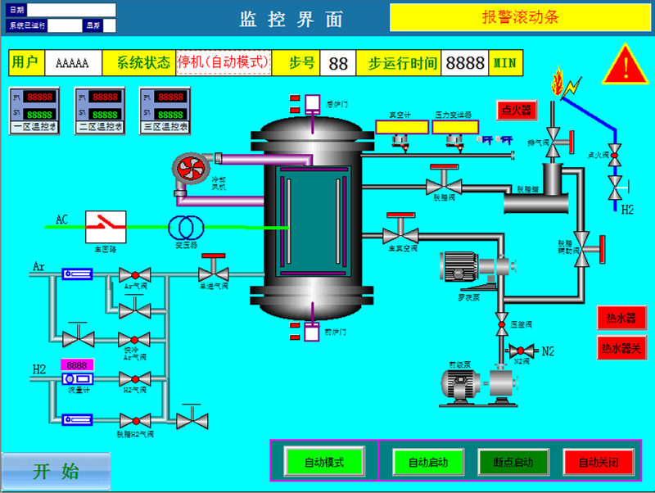This screenshot has width=655, height=493.
Task: Click the H2气阀 valve icon
Action: (x=134, y=379)
